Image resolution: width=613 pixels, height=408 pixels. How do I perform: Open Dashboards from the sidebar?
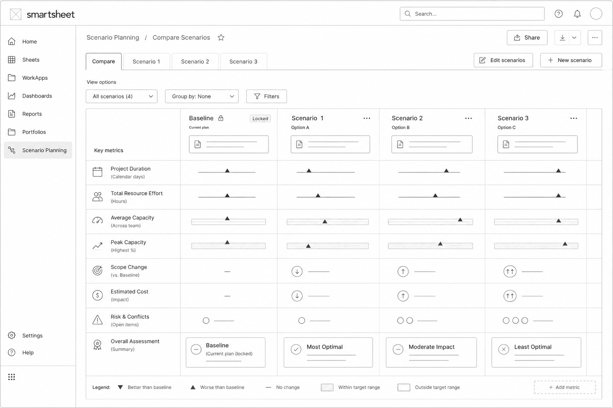tap(37, 96)
